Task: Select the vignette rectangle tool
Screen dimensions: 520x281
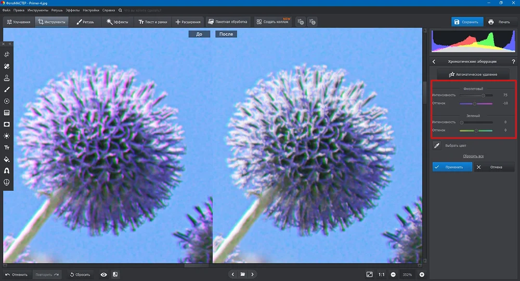Action: pyautogui.click(x=7, y=124)
